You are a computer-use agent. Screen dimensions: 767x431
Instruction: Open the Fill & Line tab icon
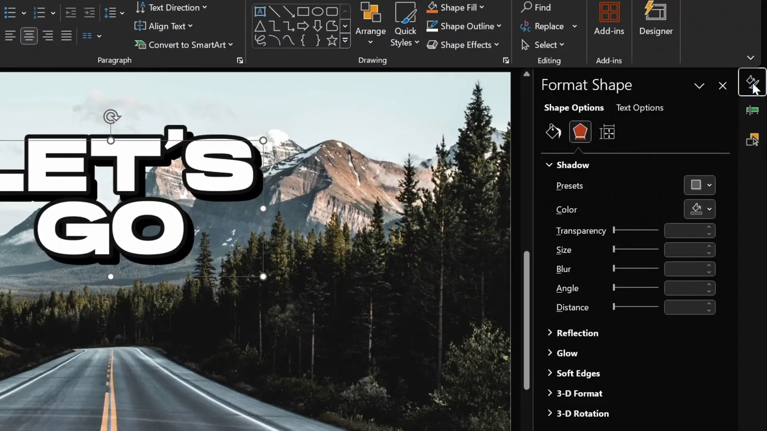tap(553, 132)
